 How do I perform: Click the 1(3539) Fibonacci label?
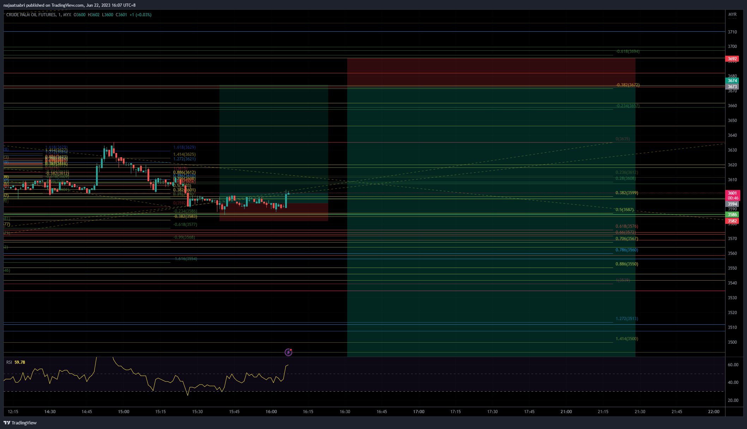pyautogui.click(x=622, y=280)
